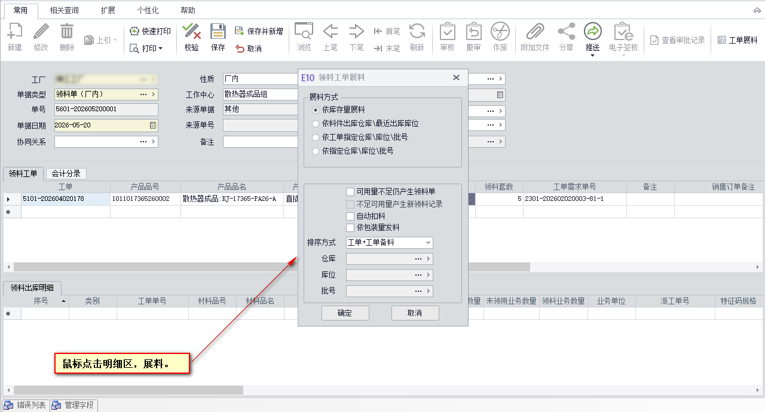Select 依库存量展料 radio option
This screenshot has height=412, width=765.
click(316, 110)
